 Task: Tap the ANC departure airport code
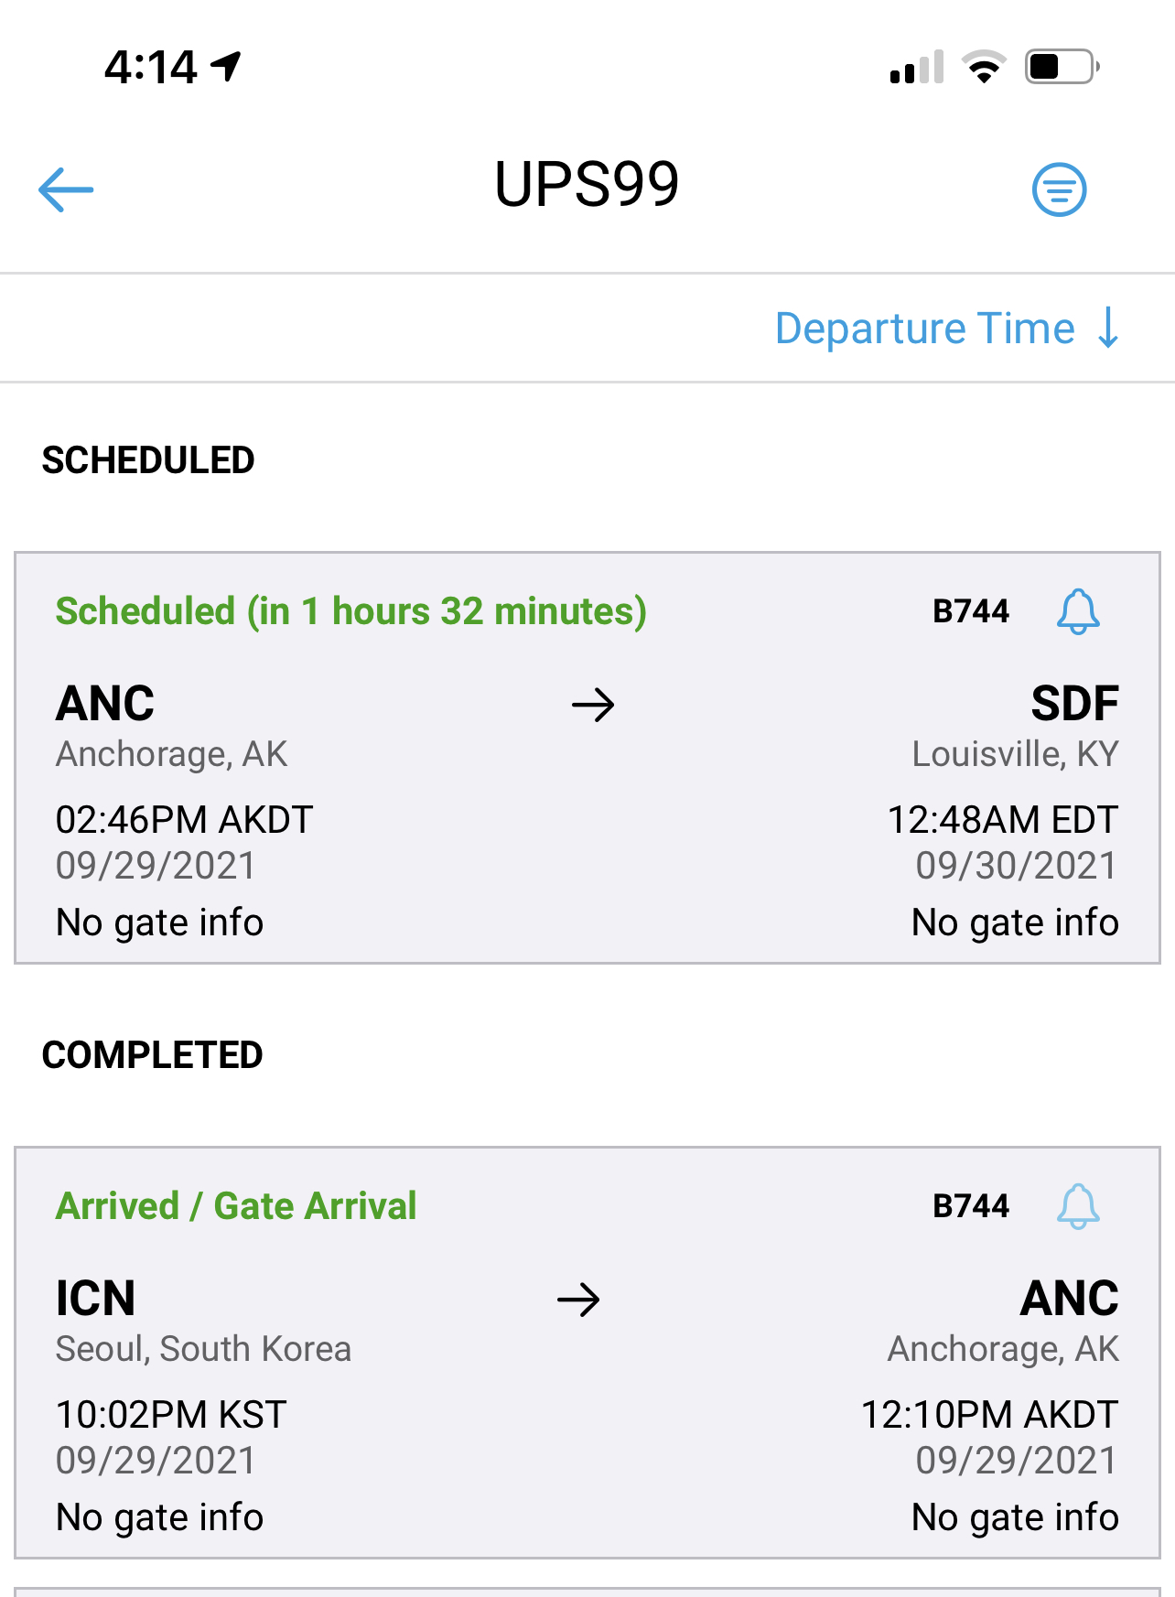[x=105, y=704]
